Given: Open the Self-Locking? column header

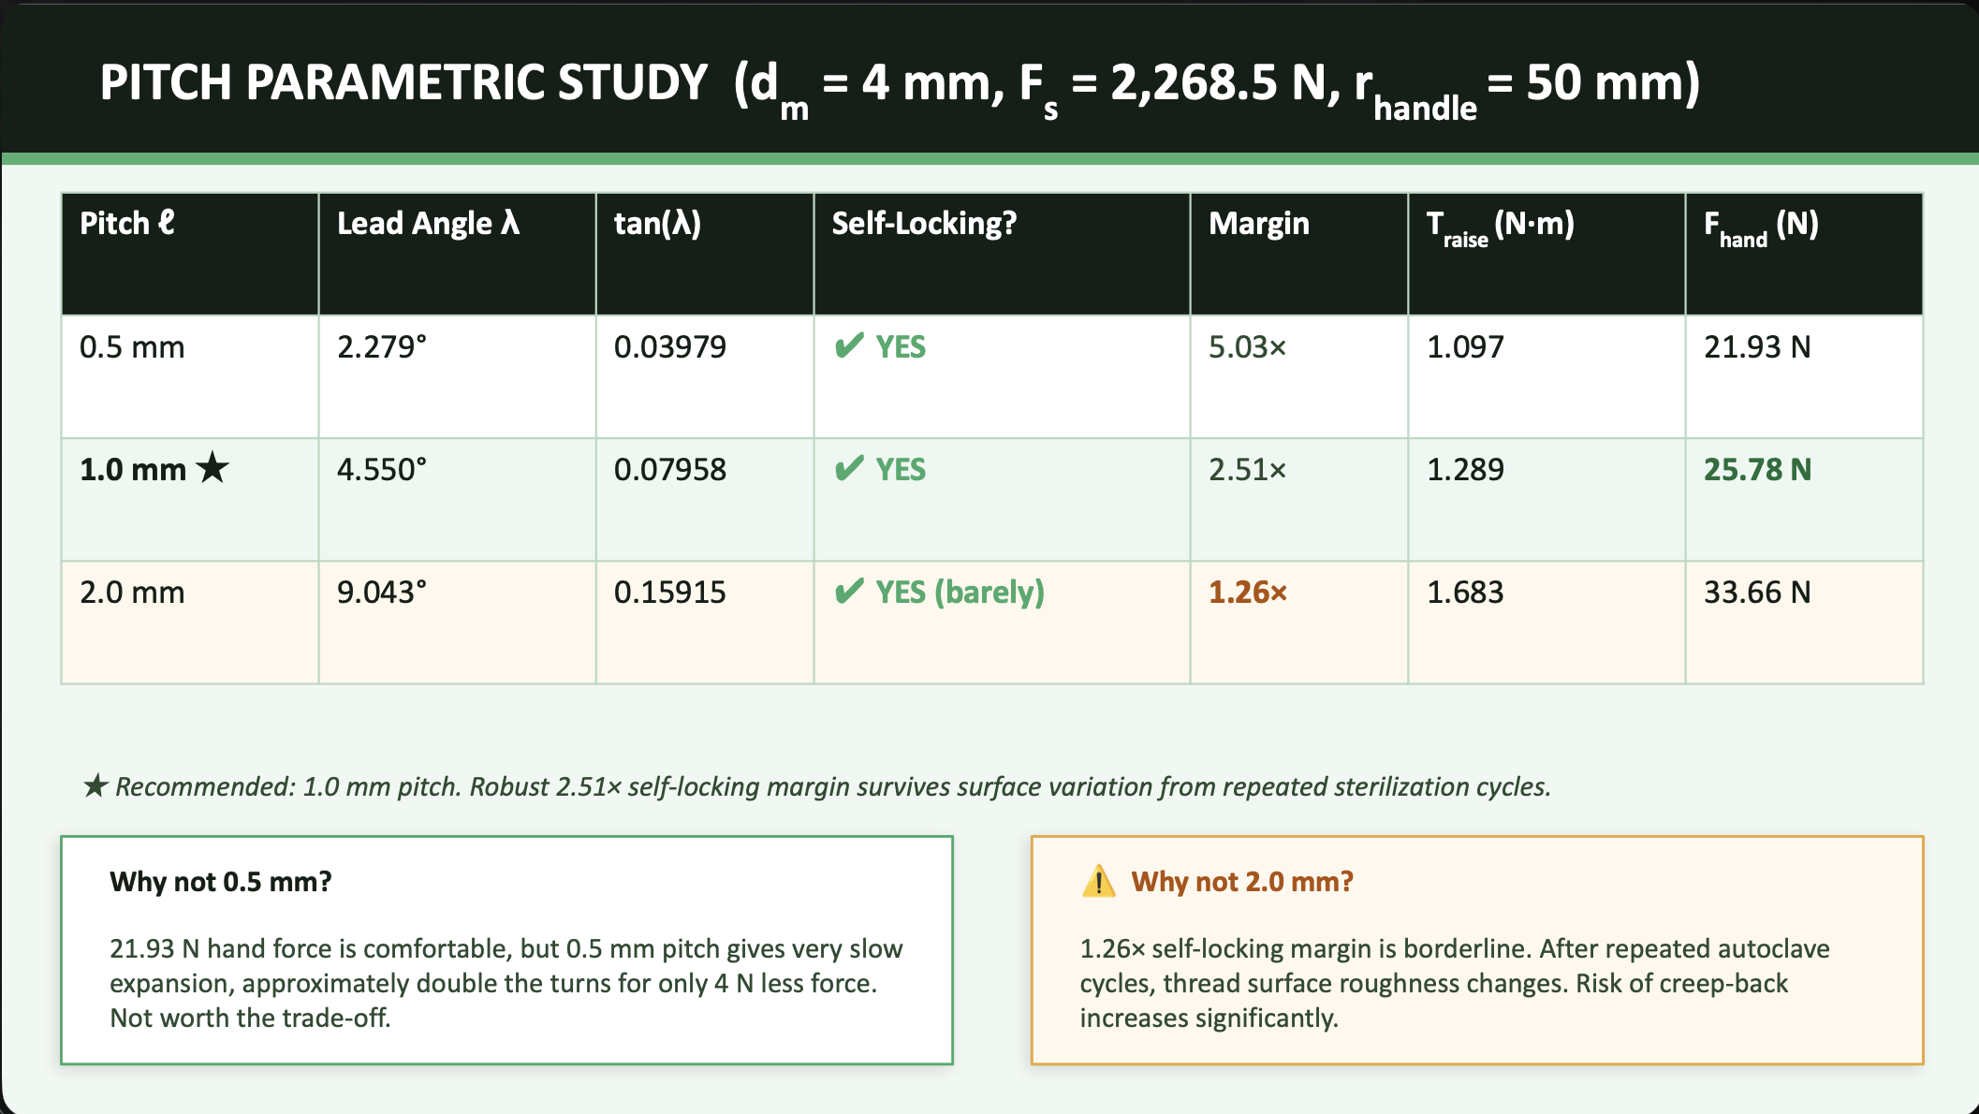Looking at the screenshot, I should point(924,223).
